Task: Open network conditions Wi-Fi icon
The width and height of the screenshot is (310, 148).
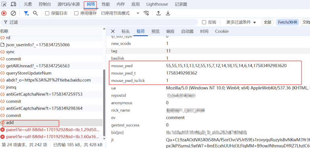Action: click(146, 13)
